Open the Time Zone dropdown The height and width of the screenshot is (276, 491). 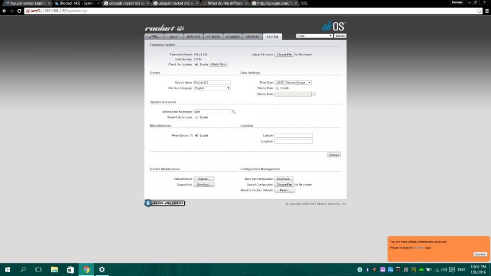pyautogui.click(x=293, y=82)
